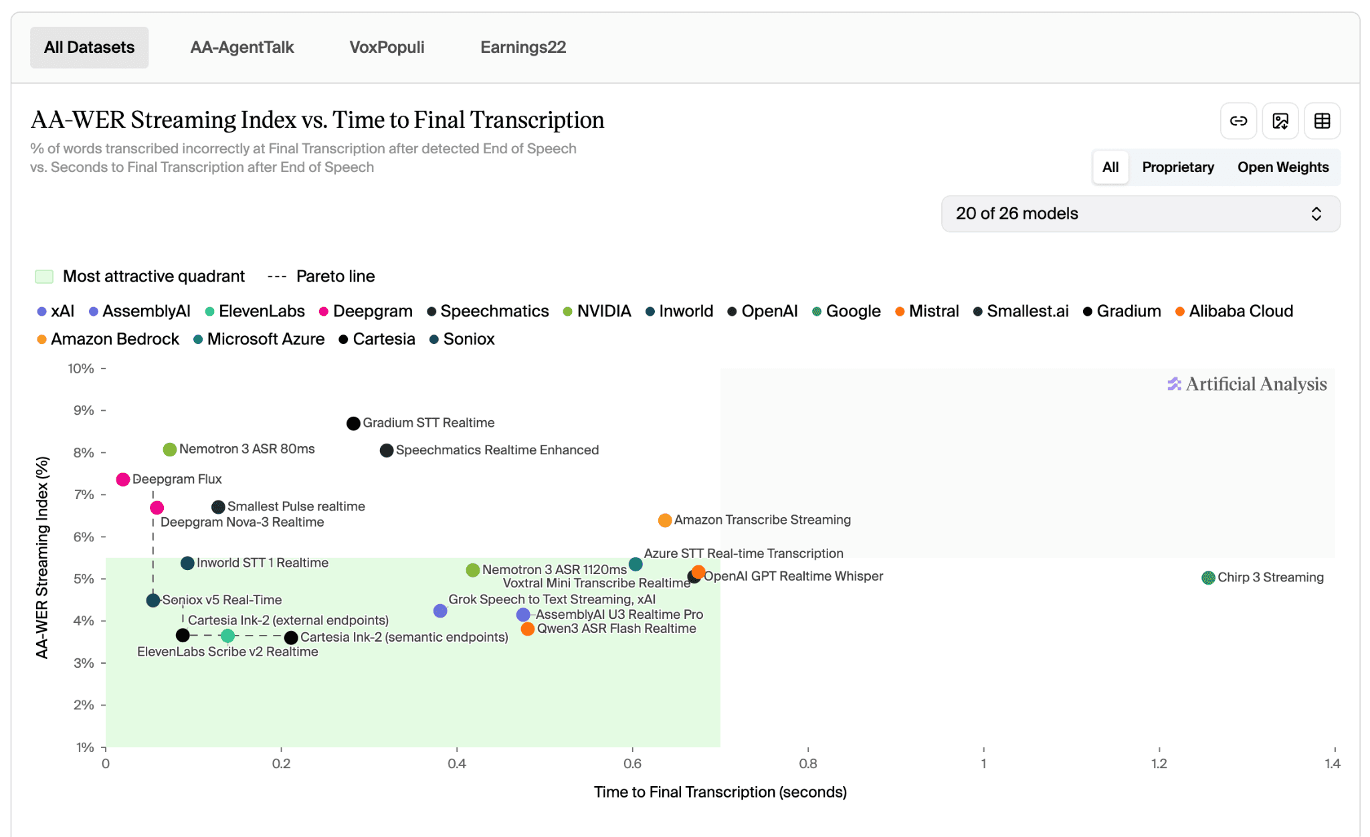Click the OpenAI GPT Realtime Whisper label

pos(793,576)
